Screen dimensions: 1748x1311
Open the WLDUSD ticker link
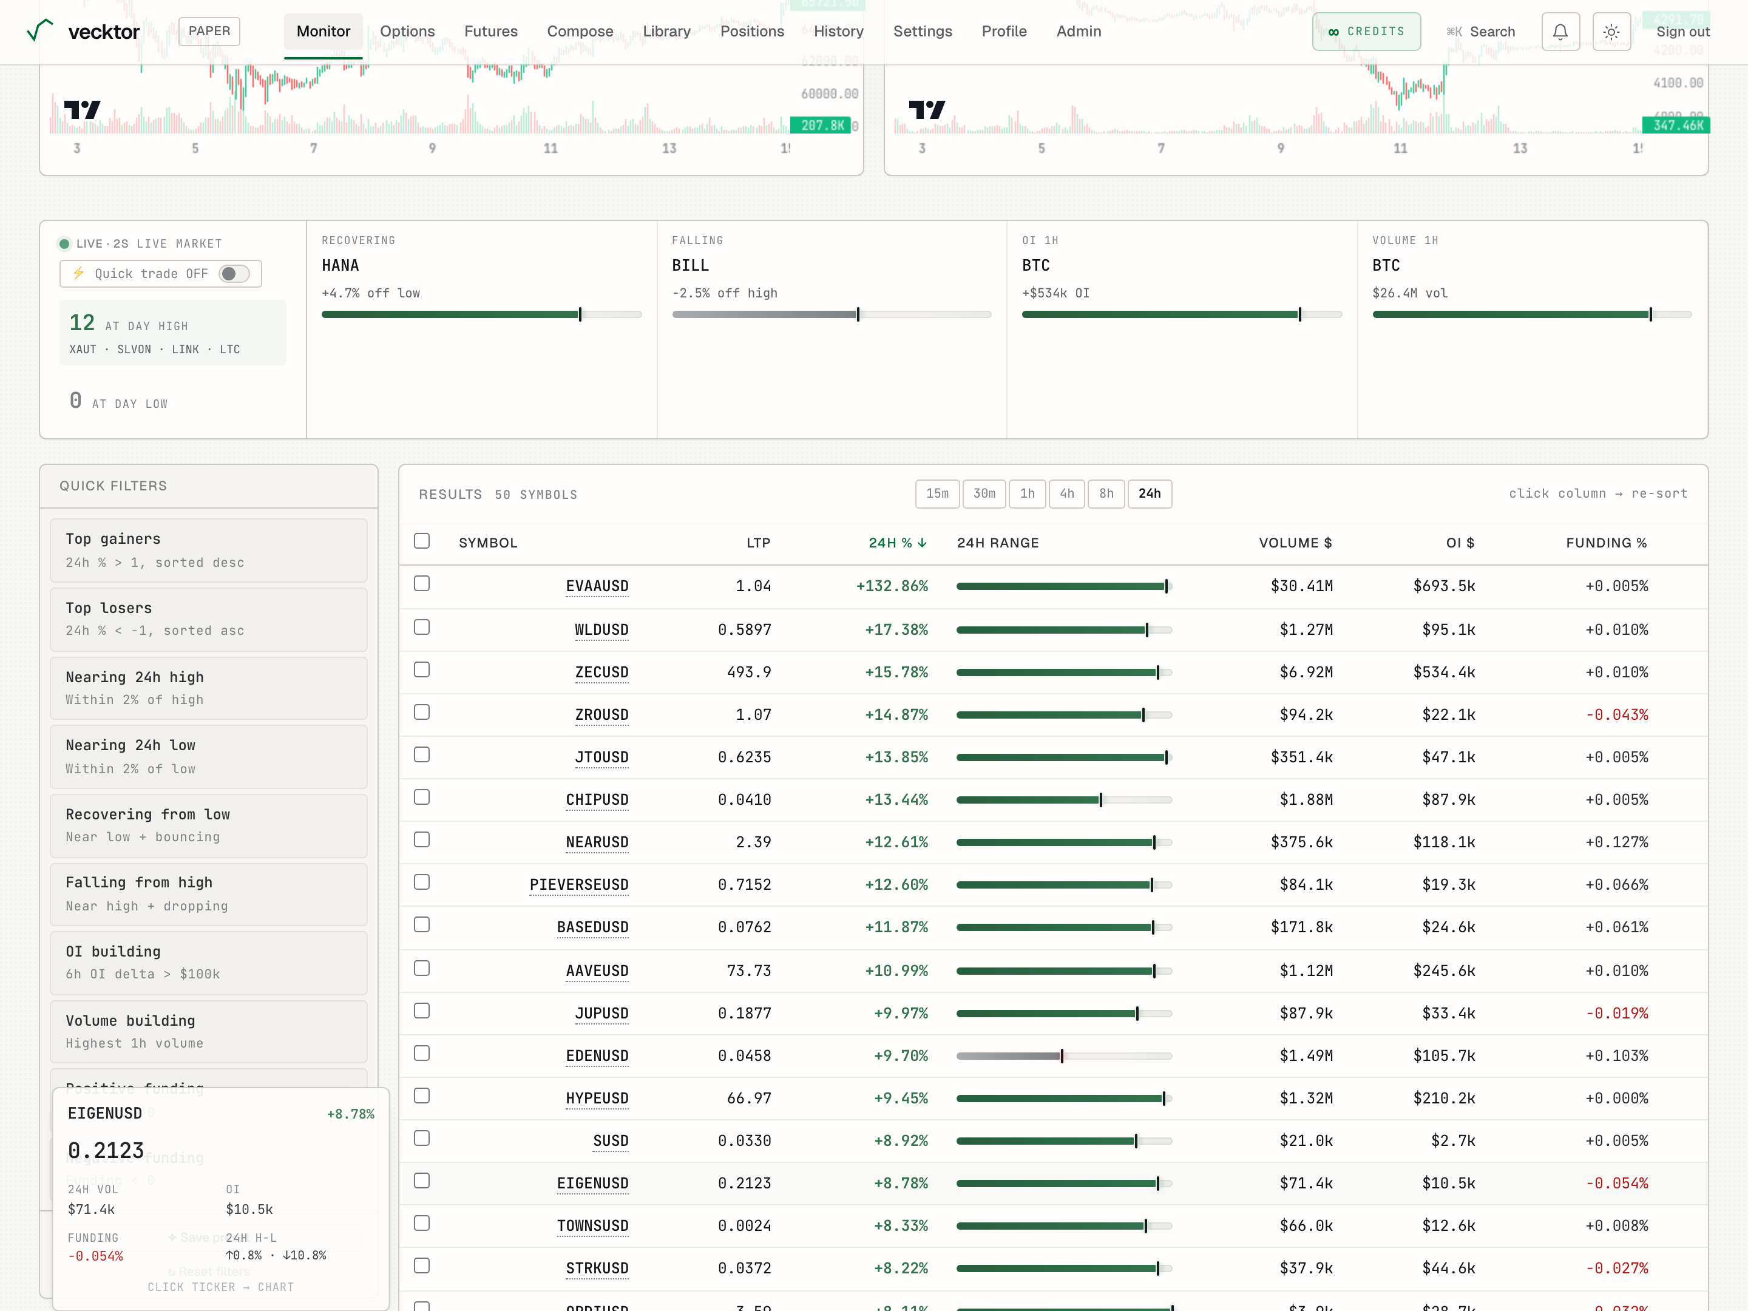tap(601, 630)
